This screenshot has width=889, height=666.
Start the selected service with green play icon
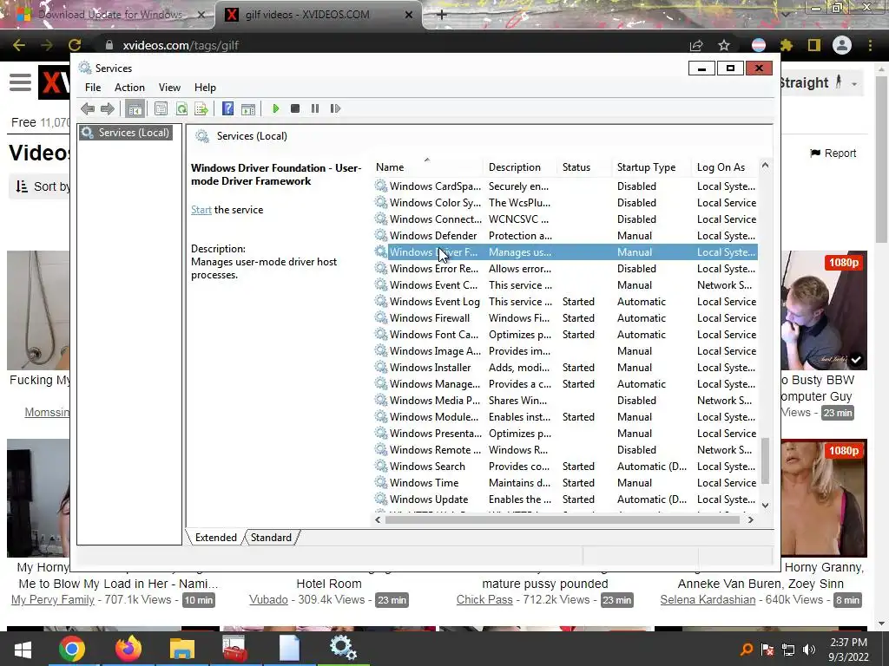point(275,108)
